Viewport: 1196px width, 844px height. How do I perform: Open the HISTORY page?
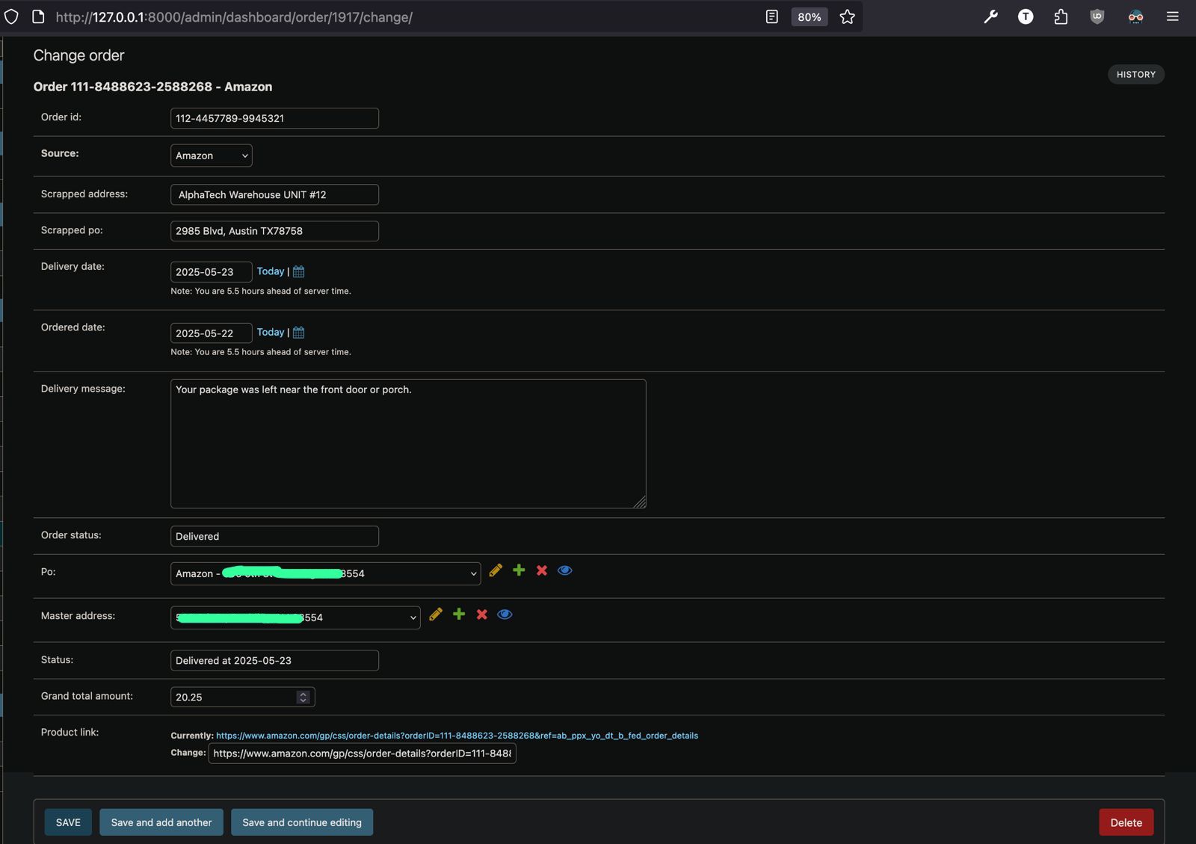tap(1135, 74)
